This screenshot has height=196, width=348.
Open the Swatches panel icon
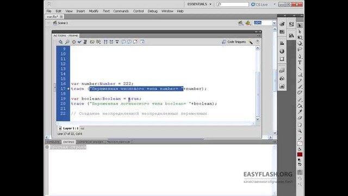(282, 32)
